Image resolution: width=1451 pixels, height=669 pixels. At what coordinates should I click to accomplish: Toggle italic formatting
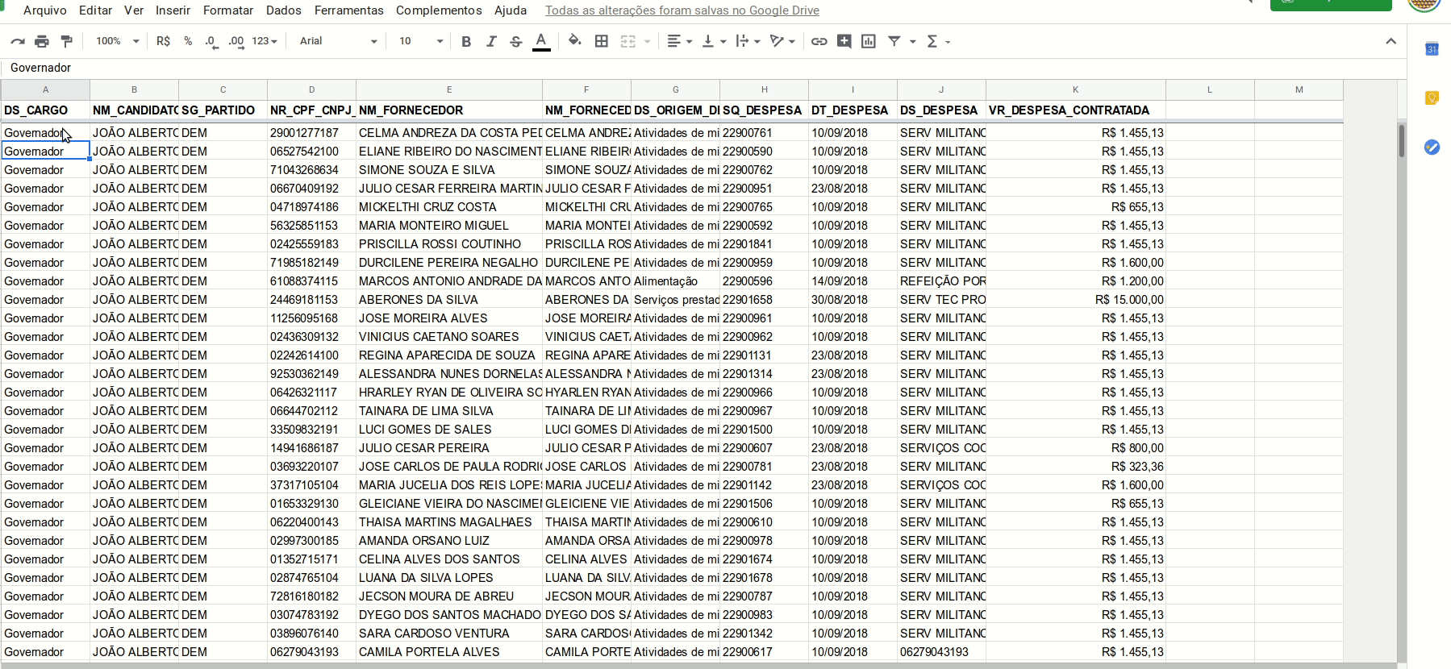tap(491, 41)
